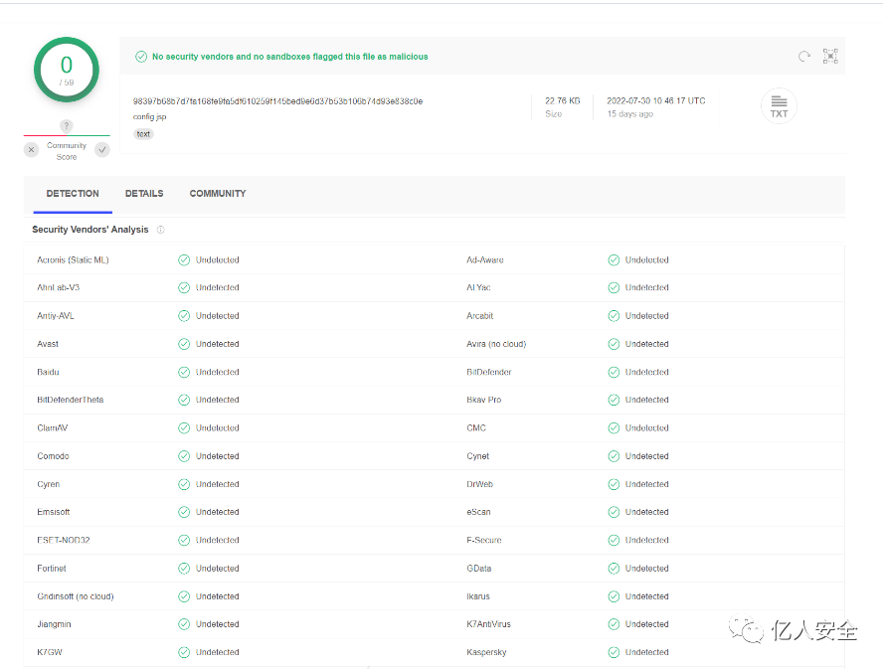This screenshot has width=886, height=669.
Task: Click the green check icon in the no-malicious banner
Action: pos(141,57)
